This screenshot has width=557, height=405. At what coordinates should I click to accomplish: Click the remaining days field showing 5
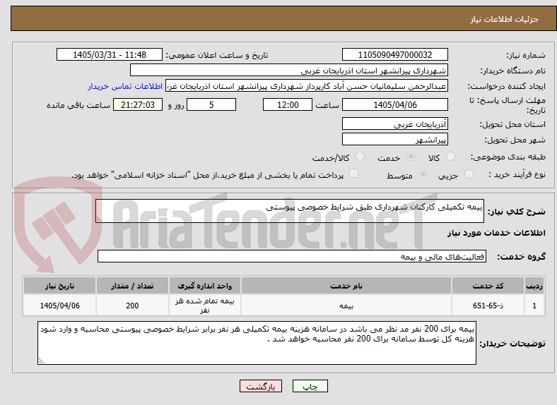211,104
